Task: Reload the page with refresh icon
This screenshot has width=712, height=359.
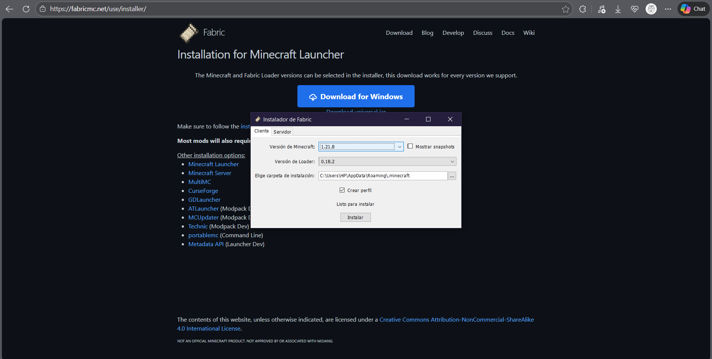Action: pos(26,9)
